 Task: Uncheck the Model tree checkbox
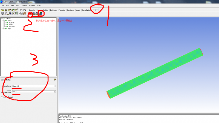pos(5,19)
